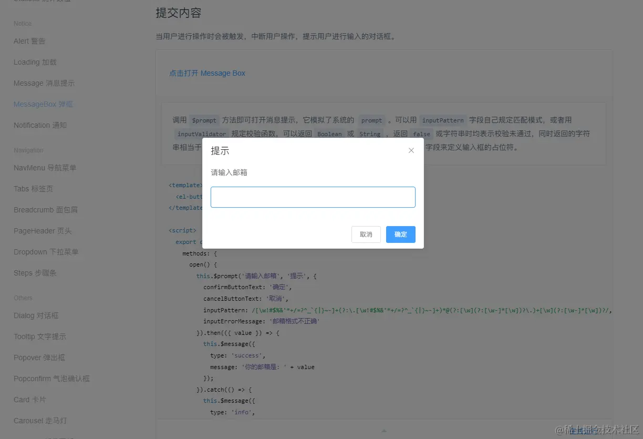Open Carousel 走马灯 in the sidebar
The image size is (643, 439).
coord(40,421)
